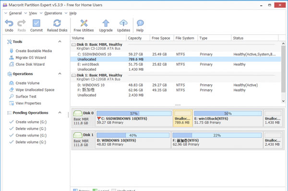Sort by Capacity column header

click(x=138, y=38)
